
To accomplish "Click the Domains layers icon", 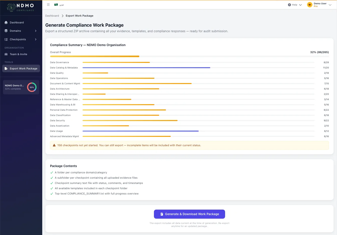I will [x=6, y=31].
